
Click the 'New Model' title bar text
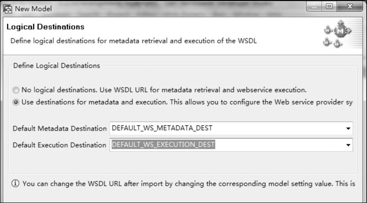tap(33, 9)
